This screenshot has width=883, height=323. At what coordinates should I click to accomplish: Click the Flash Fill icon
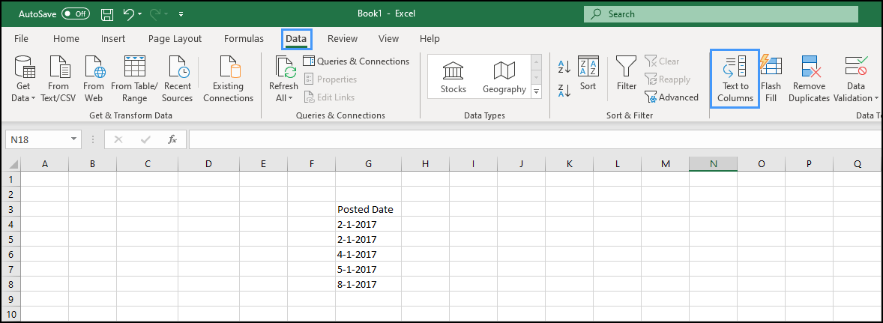coord(771,79)
